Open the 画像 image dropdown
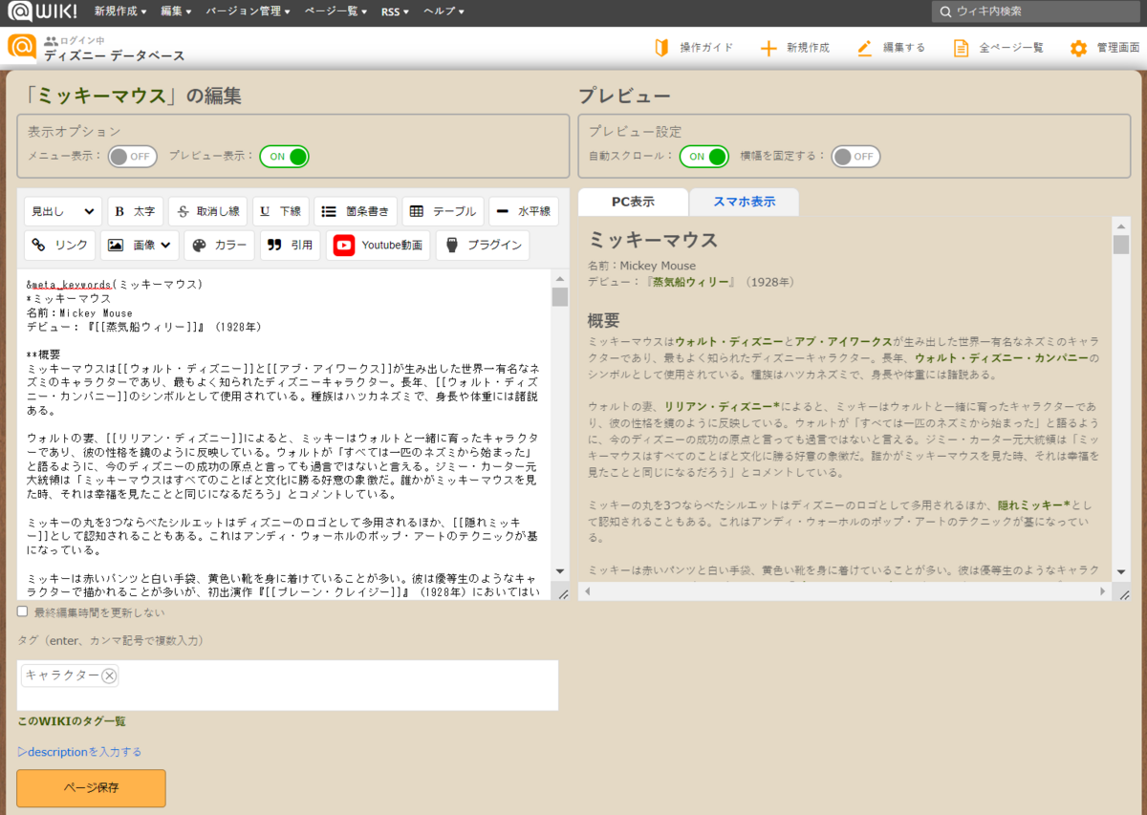The width and height of the screenshot is (1147, 815). 140,246
